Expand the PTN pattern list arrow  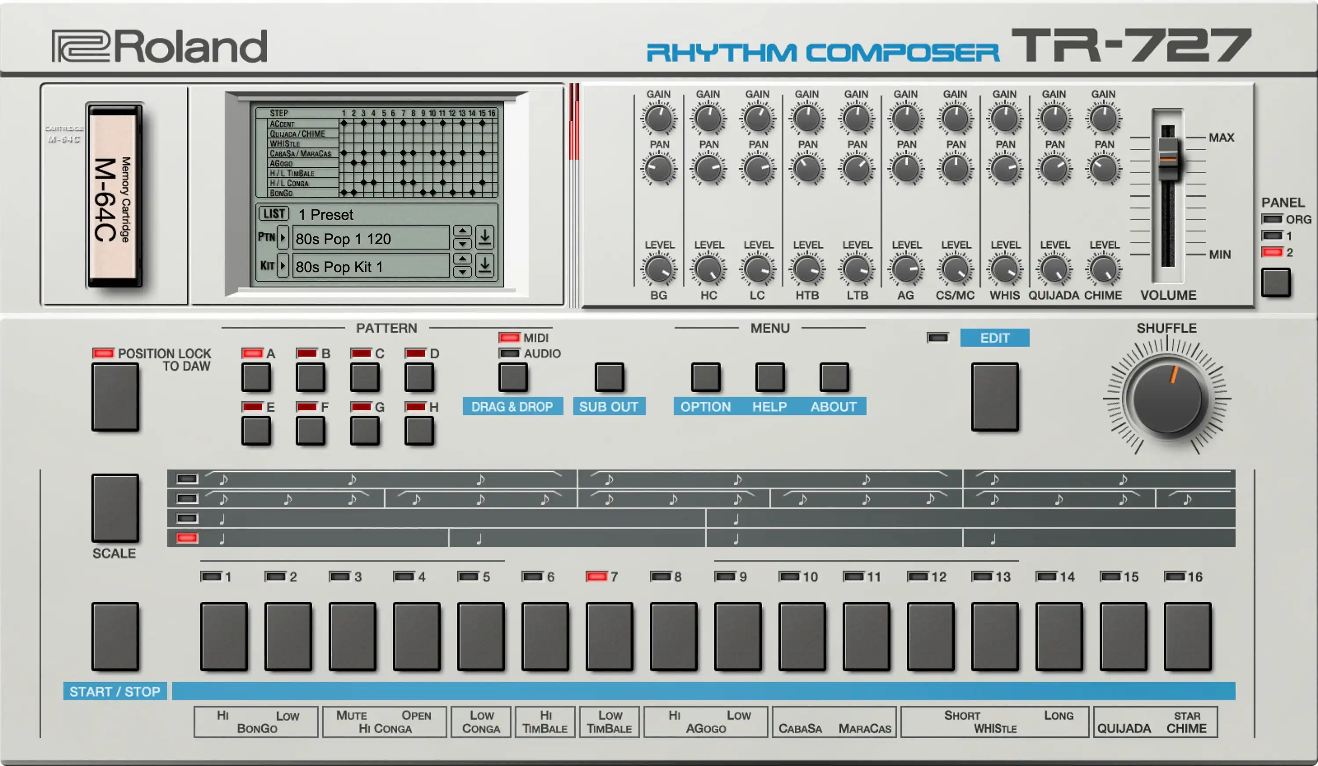pos(282,238)
